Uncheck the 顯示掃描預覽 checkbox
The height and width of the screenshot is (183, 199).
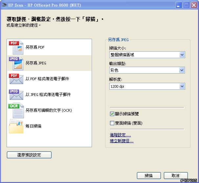[x=112, y=114]
